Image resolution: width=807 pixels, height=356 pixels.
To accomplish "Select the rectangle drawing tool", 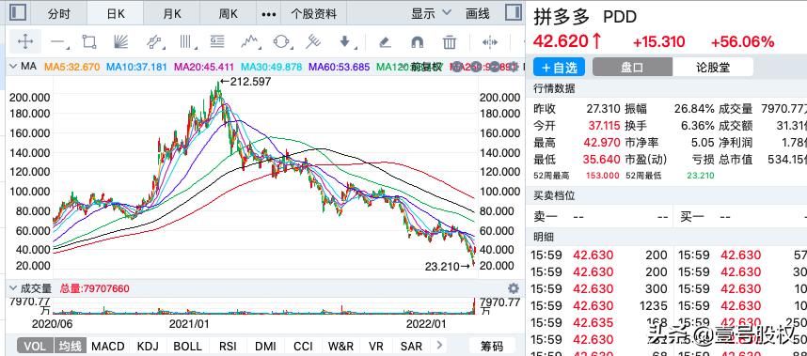I will coord(89,41).
